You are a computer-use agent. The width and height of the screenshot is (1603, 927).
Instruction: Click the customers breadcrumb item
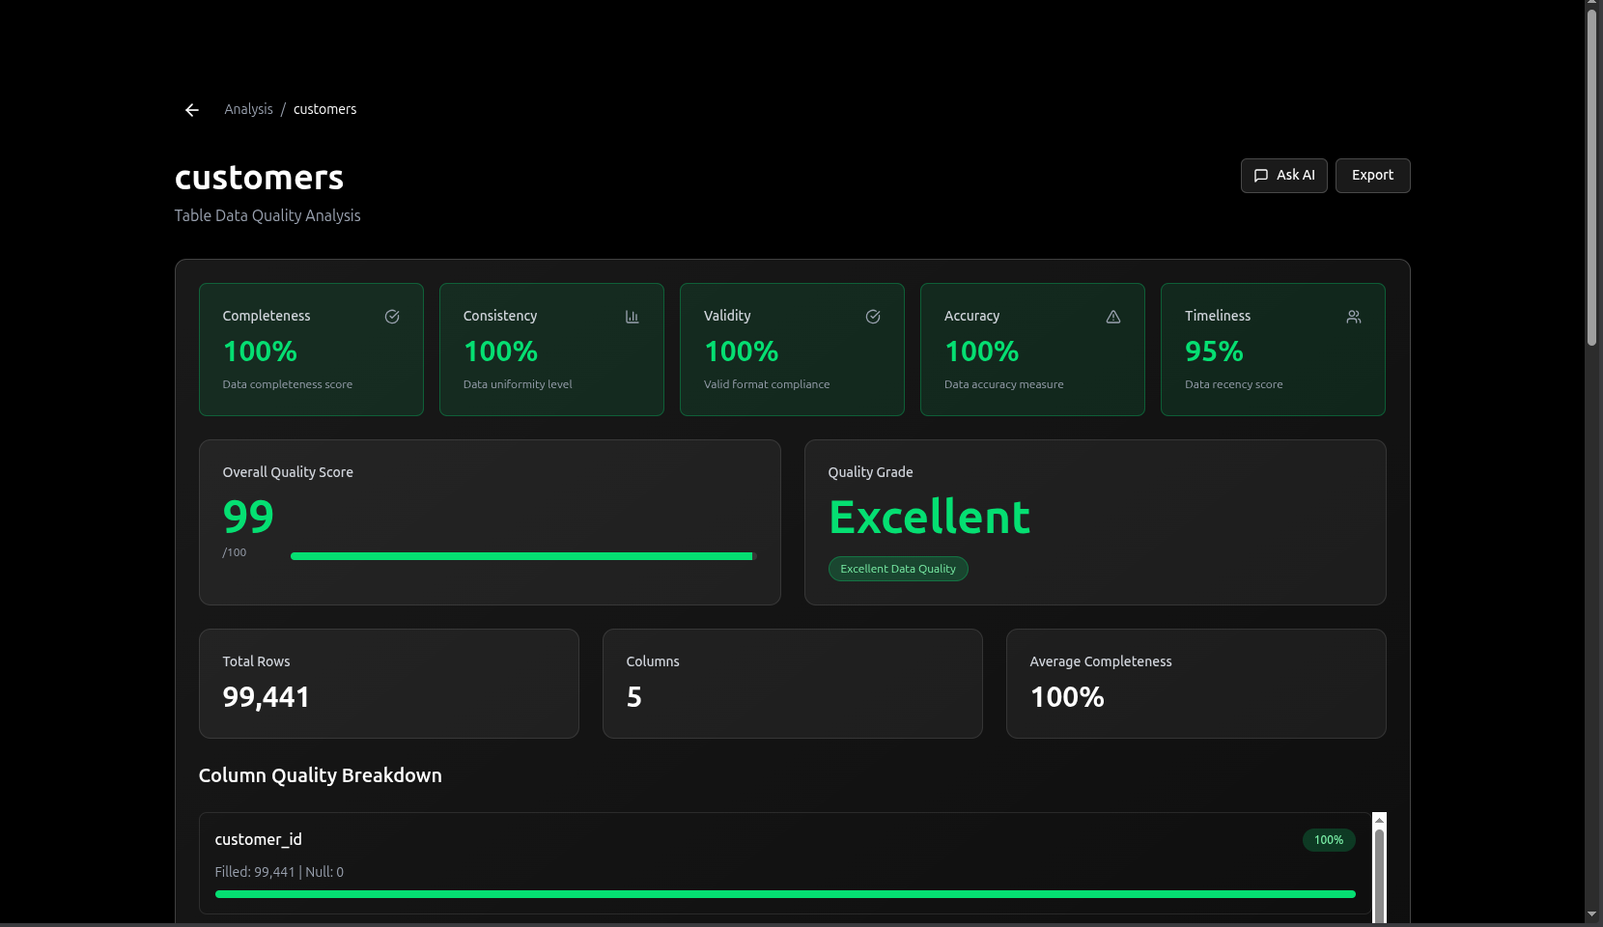click(324, 109)
